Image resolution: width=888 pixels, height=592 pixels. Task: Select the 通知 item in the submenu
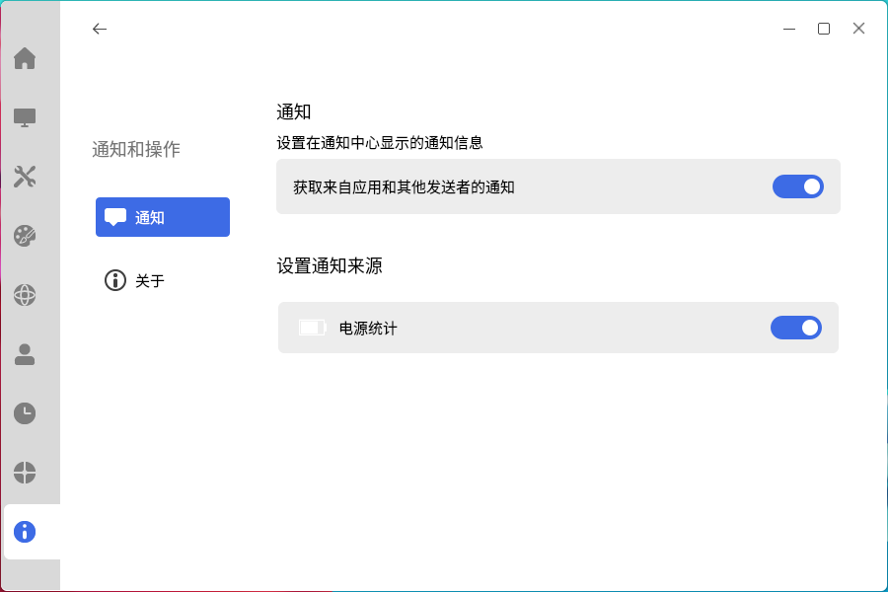click(x=162, y=217)
